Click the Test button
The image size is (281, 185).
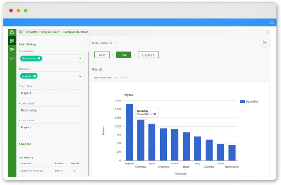pyautogui.click(x=102, y=55)
